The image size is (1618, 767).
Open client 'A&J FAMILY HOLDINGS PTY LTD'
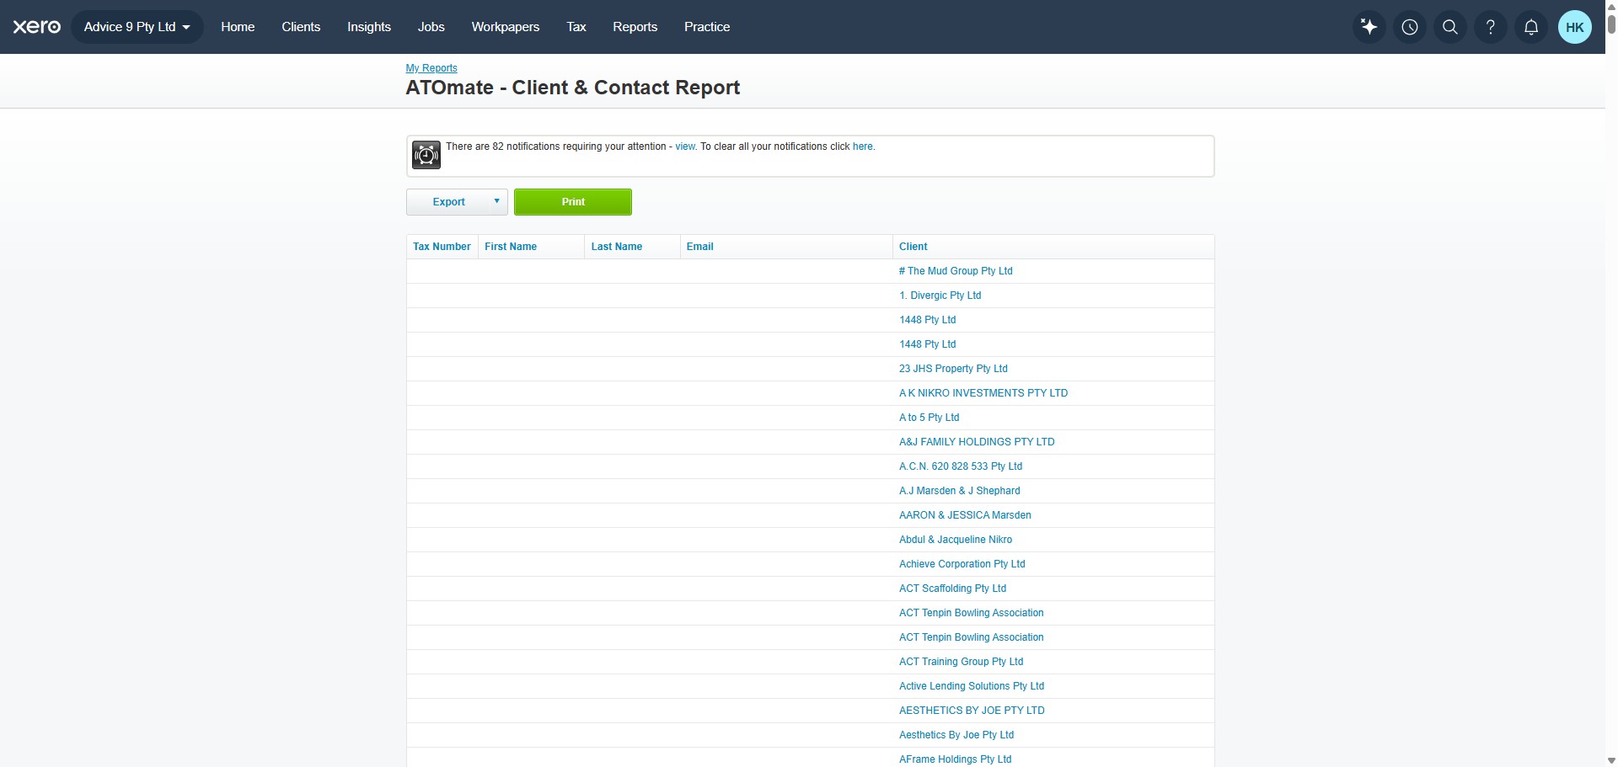977,442
